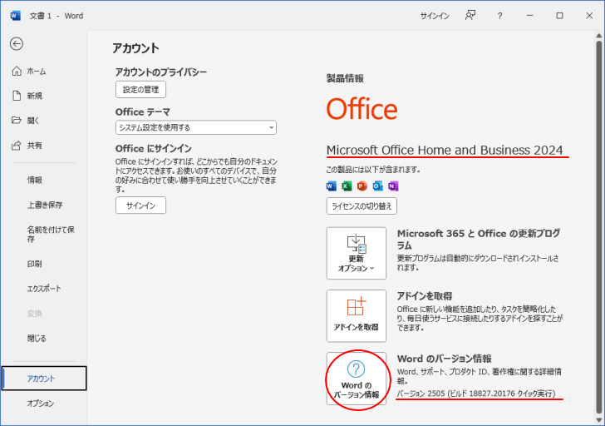Click the この製品には以下が含まれます text

point(373,170)
